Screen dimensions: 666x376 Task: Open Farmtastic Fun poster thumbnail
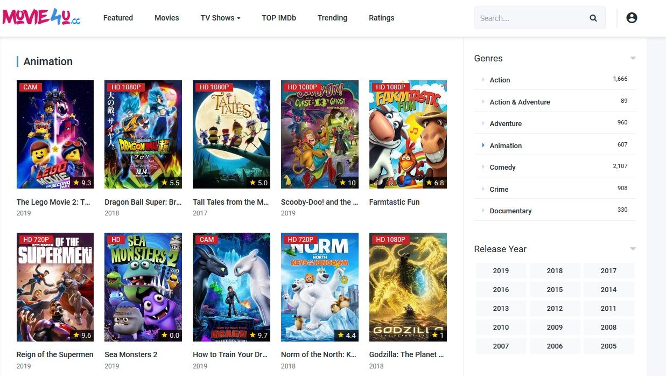point(408,135)
